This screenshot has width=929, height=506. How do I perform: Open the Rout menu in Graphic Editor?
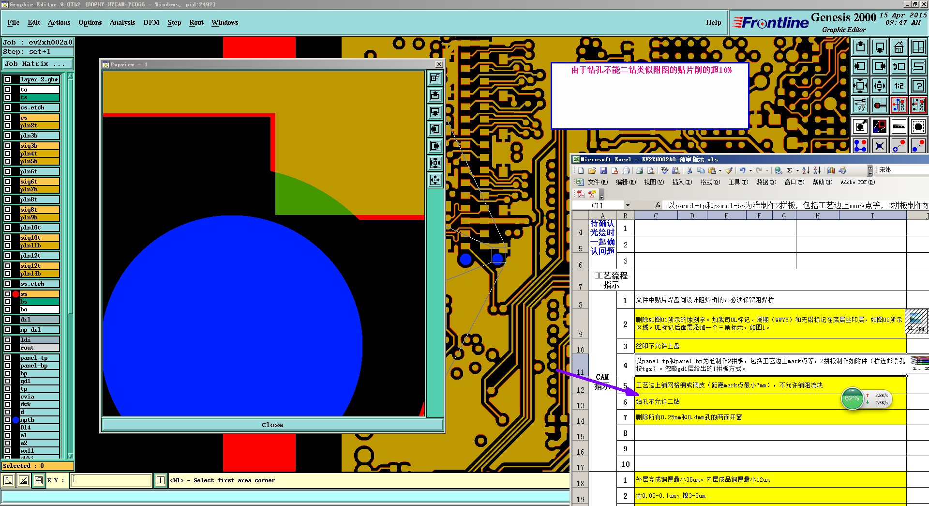(x=196, y=22)
